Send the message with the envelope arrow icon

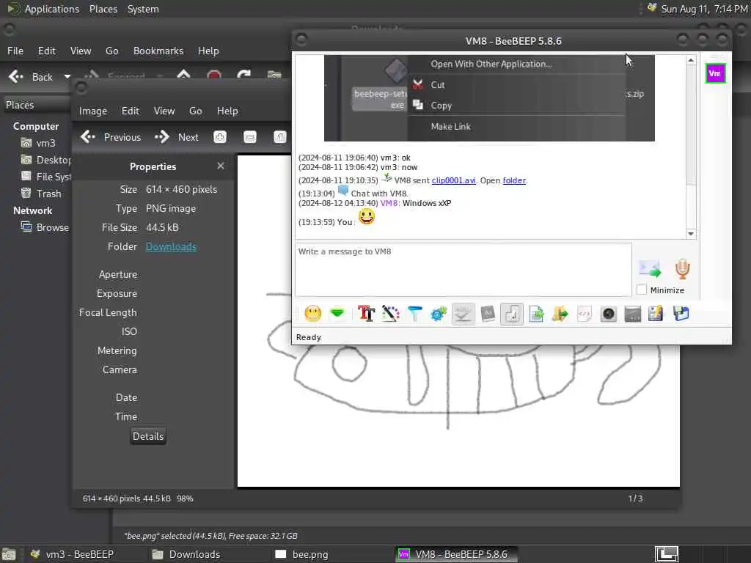point(650,268)
